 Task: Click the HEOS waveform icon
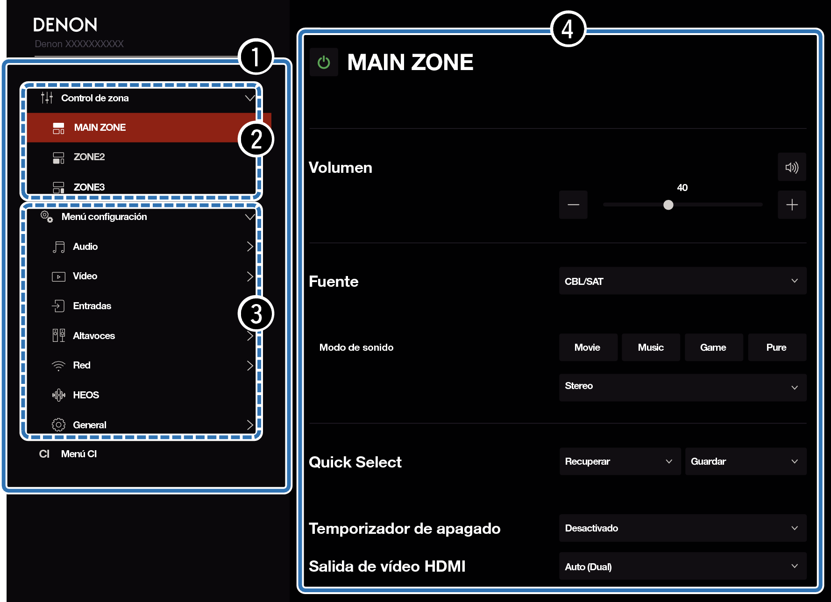tap(58, 395)
